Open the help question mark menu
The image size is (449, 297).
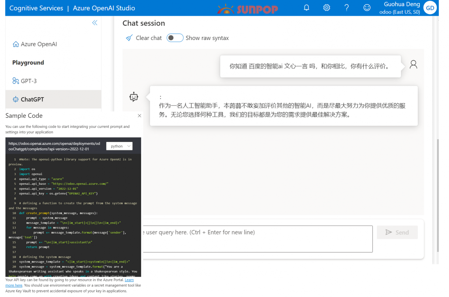(347, 7)
